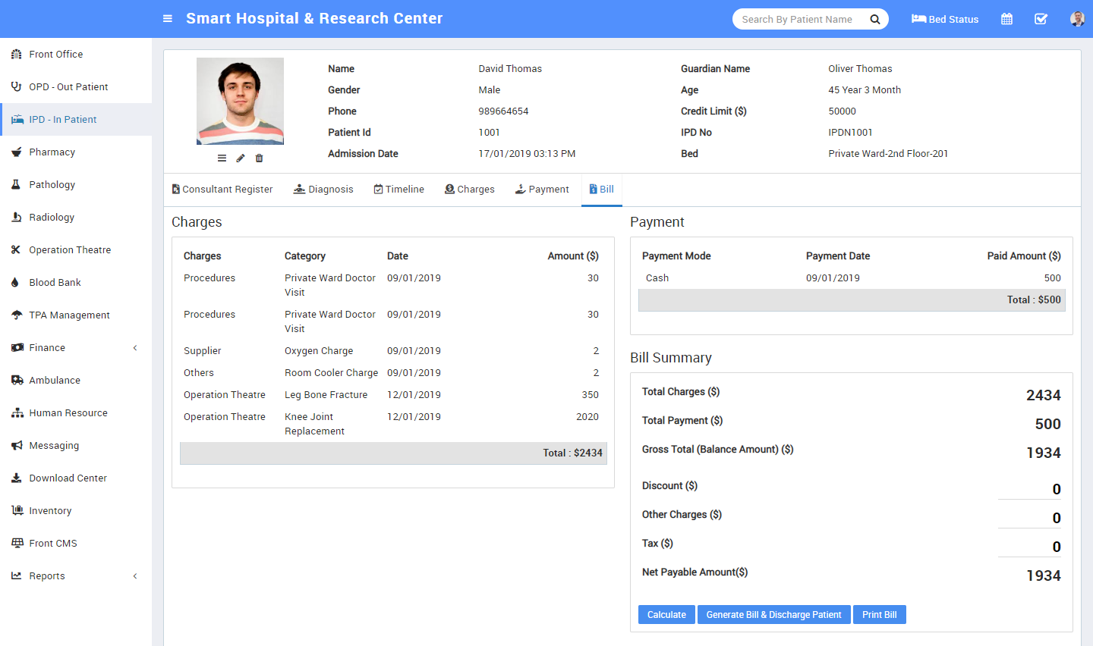
Task: Open Bed Status from the header
Action: tap(945, 19)
